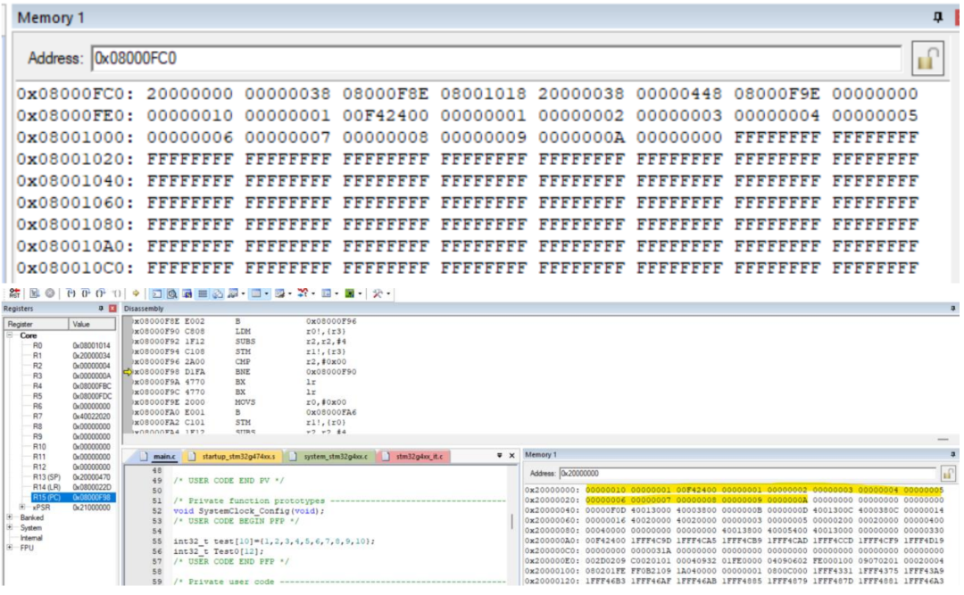Click the pin icon in the top Memory 1 title bar
The image size is (964, 595).
point(937,17)
